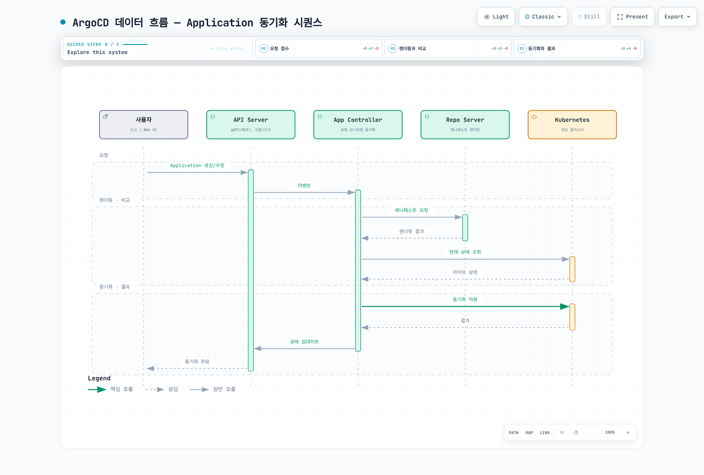Enter Present mode
The width and height of the screenshot is (704, 475).
pos(632,17)
